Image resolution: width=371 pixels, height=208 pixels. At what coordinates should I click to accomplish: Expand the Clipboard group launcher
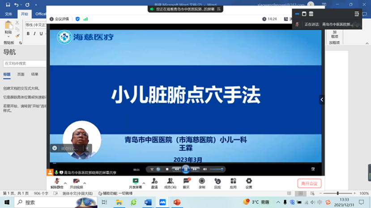click(x=20, y=43)
